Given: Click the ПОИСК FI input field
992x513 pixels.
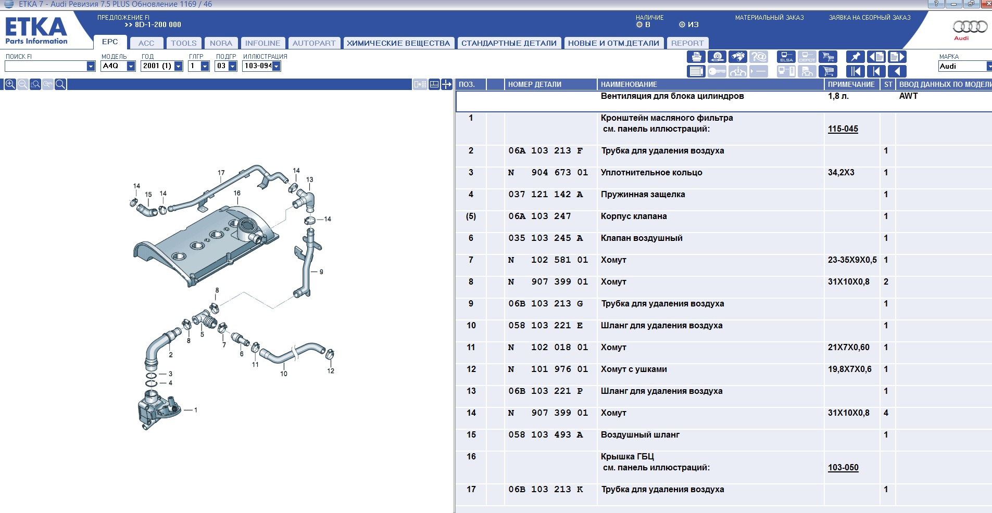Looking at the screenshot, I should pyautogui.click(x=46, y=66).
